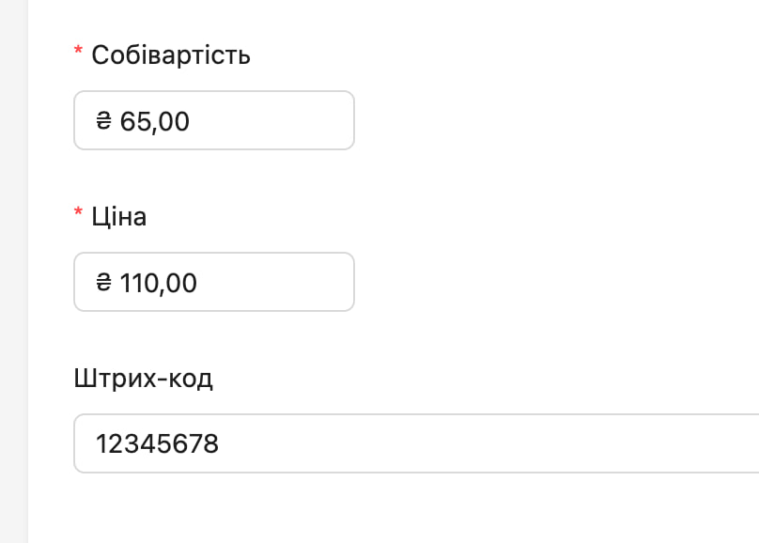This screenshot has height=543, width=759.
Task: Click the hryvnia symbol in Собівартість field
Action: [x=103, y=120]
